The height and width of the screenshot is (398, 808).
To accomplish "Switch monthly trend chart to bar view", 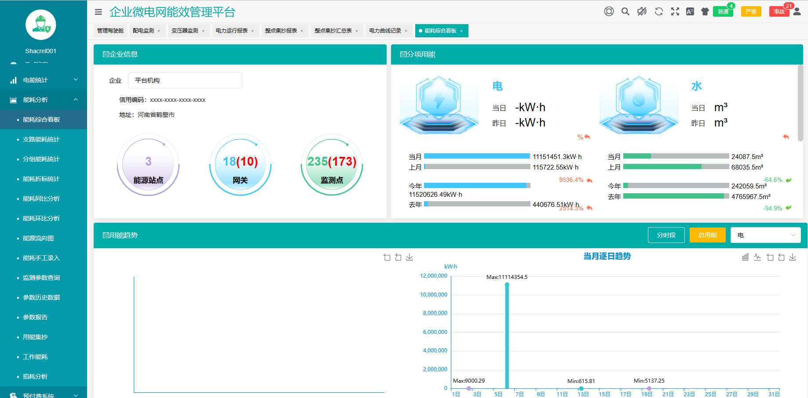I will [x=745, y=257].
